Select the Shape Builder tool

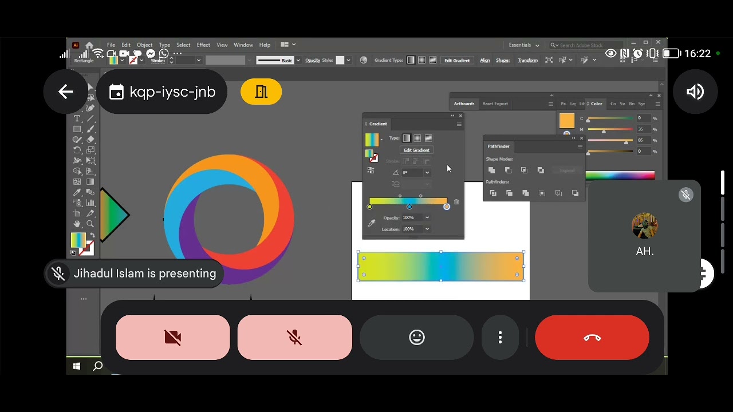pyautogui.click(x=77, y=171)
